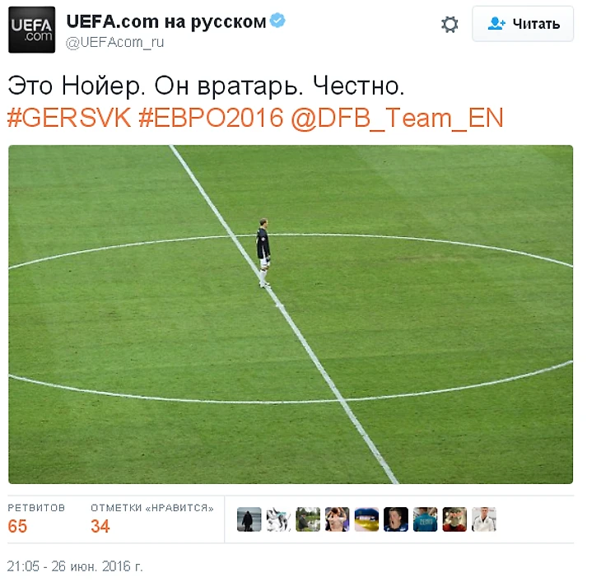Click the #ЕВРО2016 hashtag

211,118
